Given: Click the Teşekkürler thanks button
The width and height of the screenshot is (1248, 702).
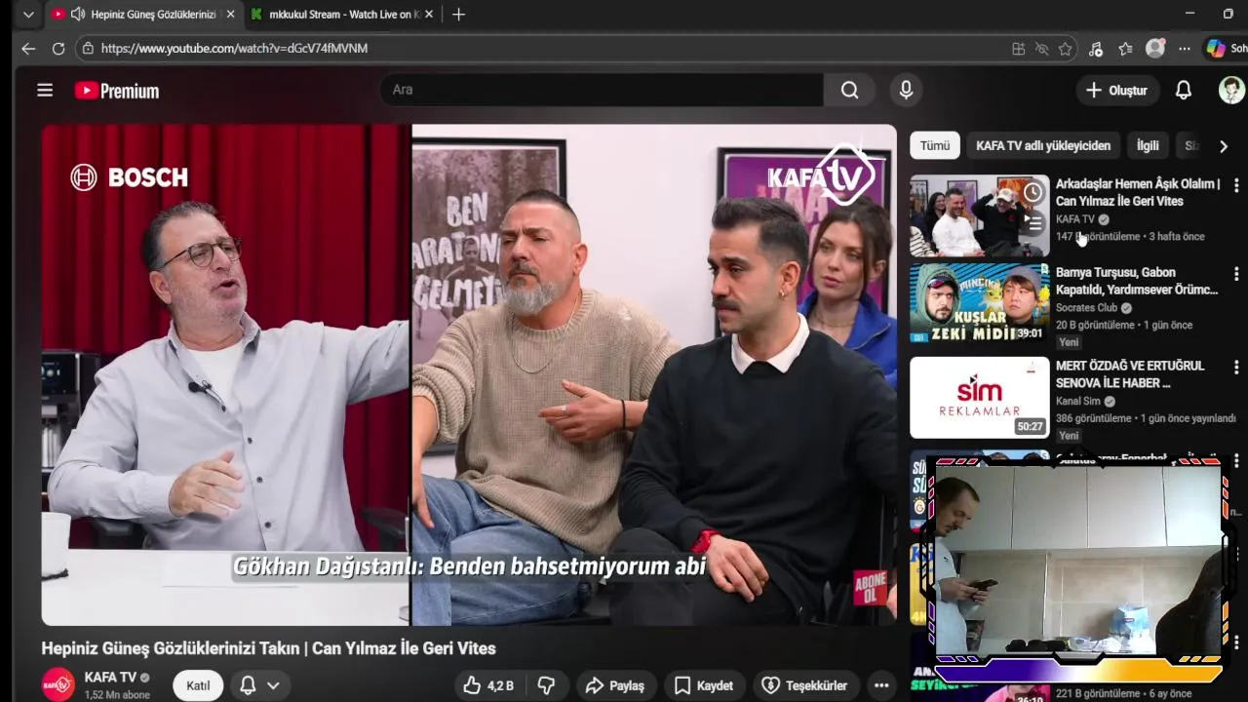Looking at the screenshot, I should 805,685.
